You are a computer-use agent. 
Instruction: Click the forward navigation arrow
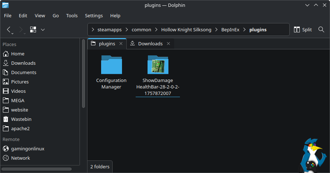click(21, 29)
